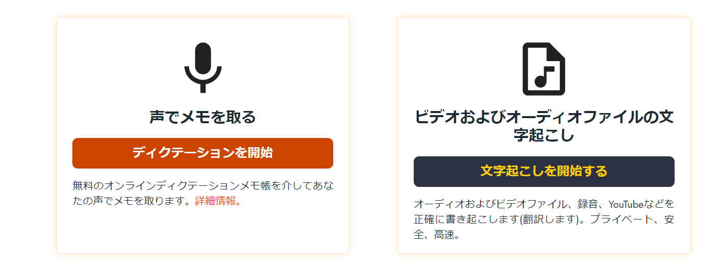Click the transcription description paragraph under the dark button
Viewport: 723px width, 275px height.
pyautogui.click(x=544, y=219)
